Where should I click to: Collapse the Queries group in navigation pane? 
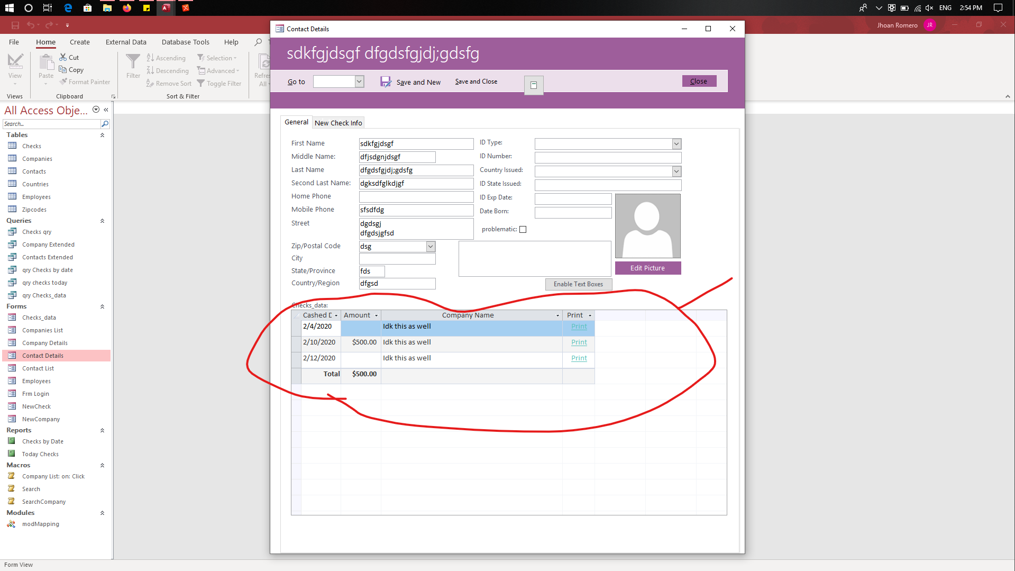pyautogui.click(x=102, y=221)
